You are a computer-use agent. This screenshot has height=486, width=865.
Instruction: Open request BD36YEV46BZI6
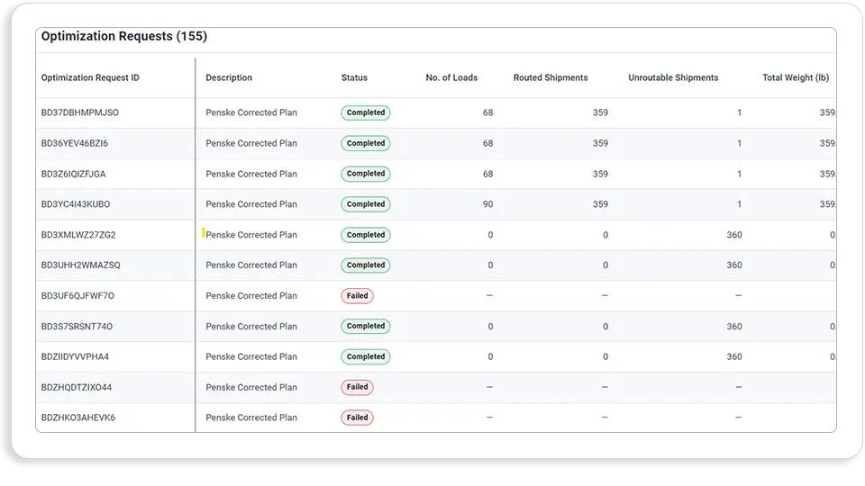75,144
